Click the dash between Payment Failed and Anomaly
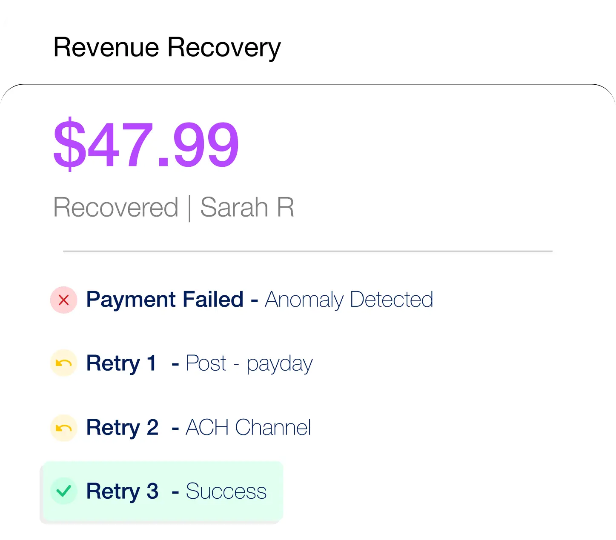Viewport: 616px width, 540px height. click(x=255, y=300)
